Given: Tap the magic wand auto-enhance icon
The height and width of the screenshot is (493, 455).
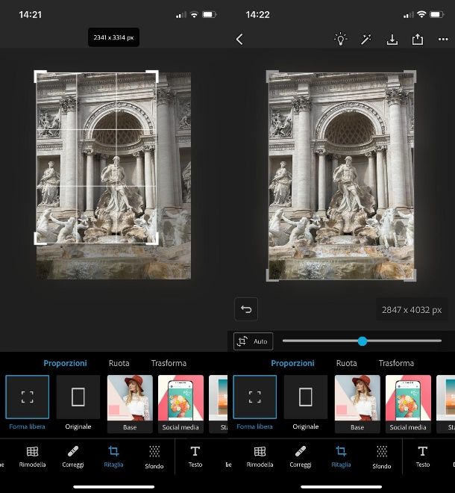Looking at the screenshot, I should [365, 40].
